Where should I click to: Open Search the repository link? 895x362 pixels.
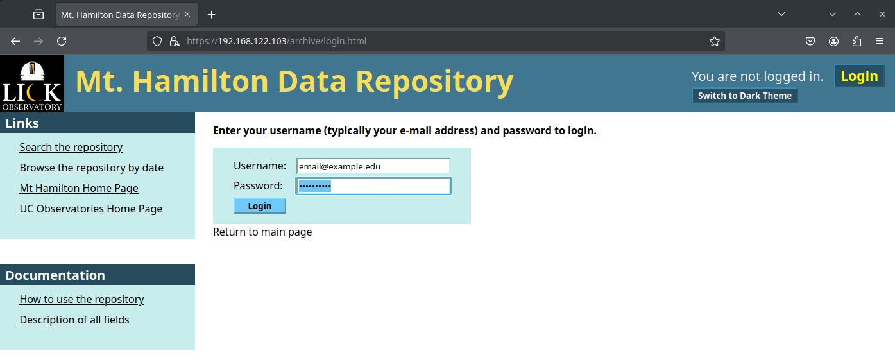click(x=71, y=147)
